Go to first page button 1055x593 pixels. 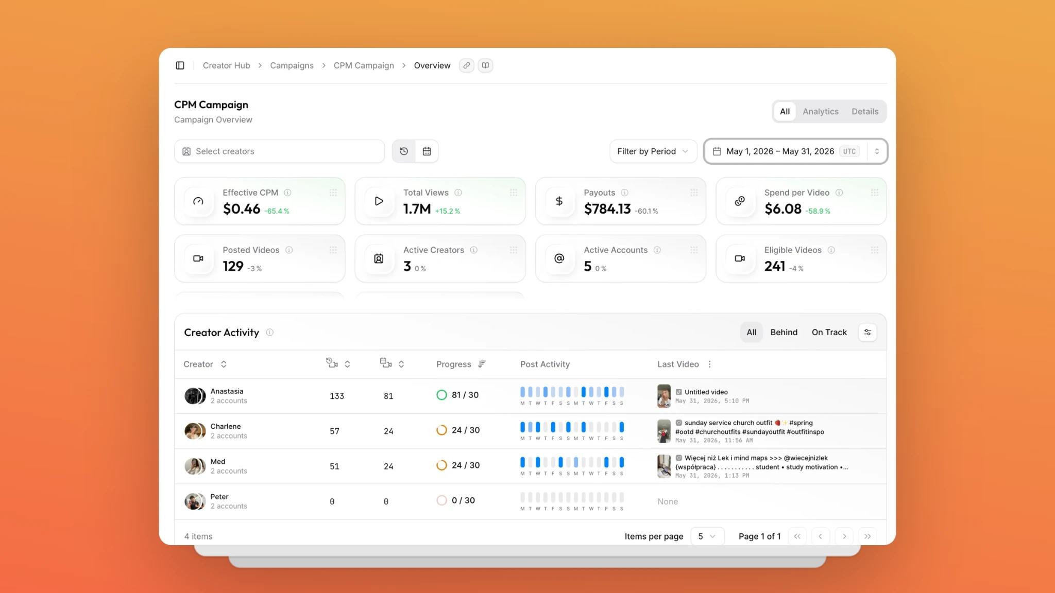797,536
